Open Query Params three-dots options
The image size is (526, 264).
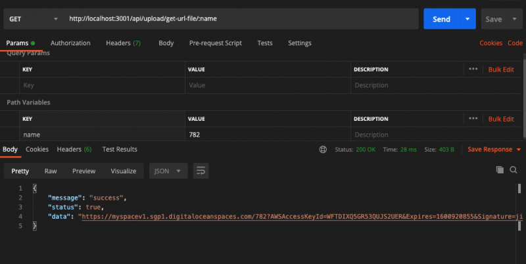473,69
